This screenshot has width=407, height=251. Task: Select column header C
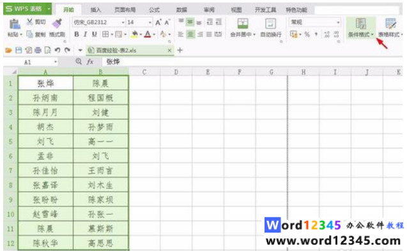click(x=144, y=72)
